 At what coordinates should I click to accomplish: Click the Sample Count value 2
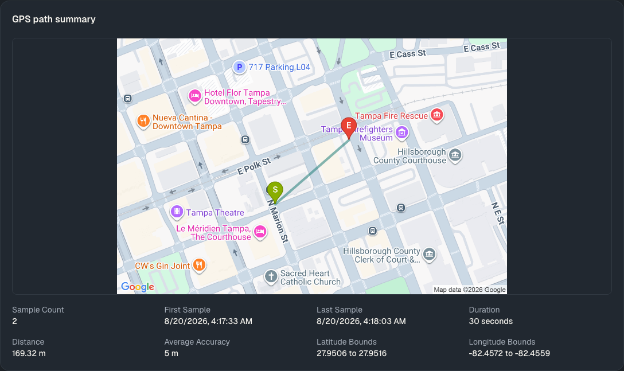pyautogui.click(x=15, y=321)
